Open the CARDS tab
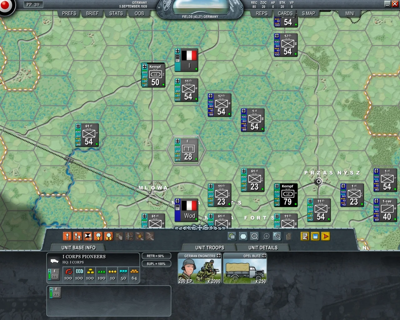 pos(285,13)
